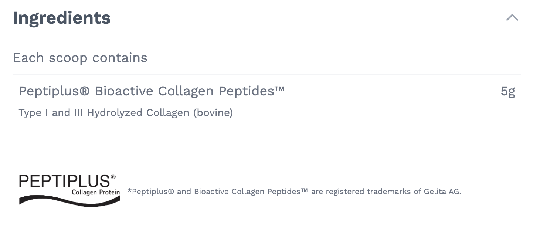Toggle the Ingredients panel closed
Screen dimensions: 533x227
click(512, 17)
